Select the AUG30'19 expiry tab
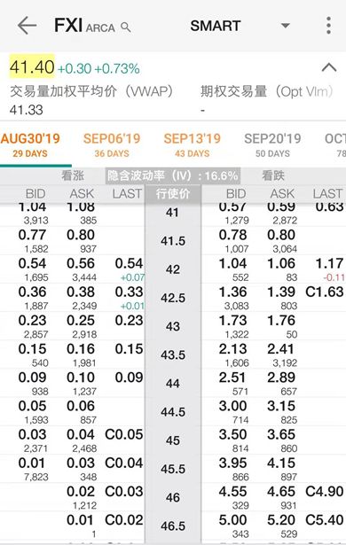Image resolution: width=346 pixels, height=545 pixels. pyautogui.click(x=30, y=144)
